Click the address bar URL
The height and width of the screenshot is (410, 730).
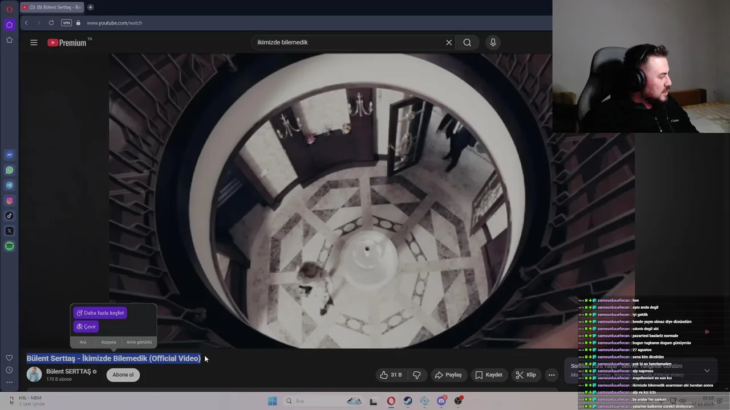(x=114, y=23)
